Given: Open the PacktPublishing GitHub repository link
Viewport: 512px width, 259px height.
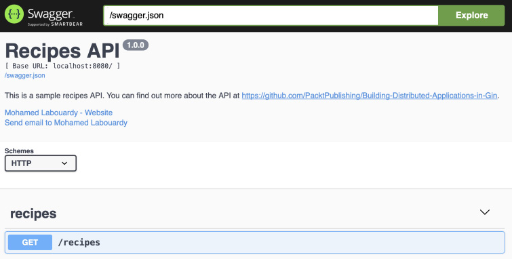Looking at the screenshot, I should coord(370,96).
